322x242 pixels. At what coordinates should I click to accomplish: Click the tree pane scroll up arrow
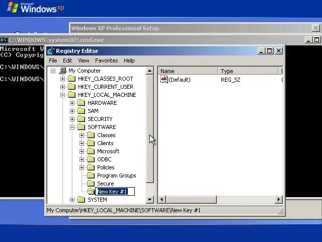150,71
